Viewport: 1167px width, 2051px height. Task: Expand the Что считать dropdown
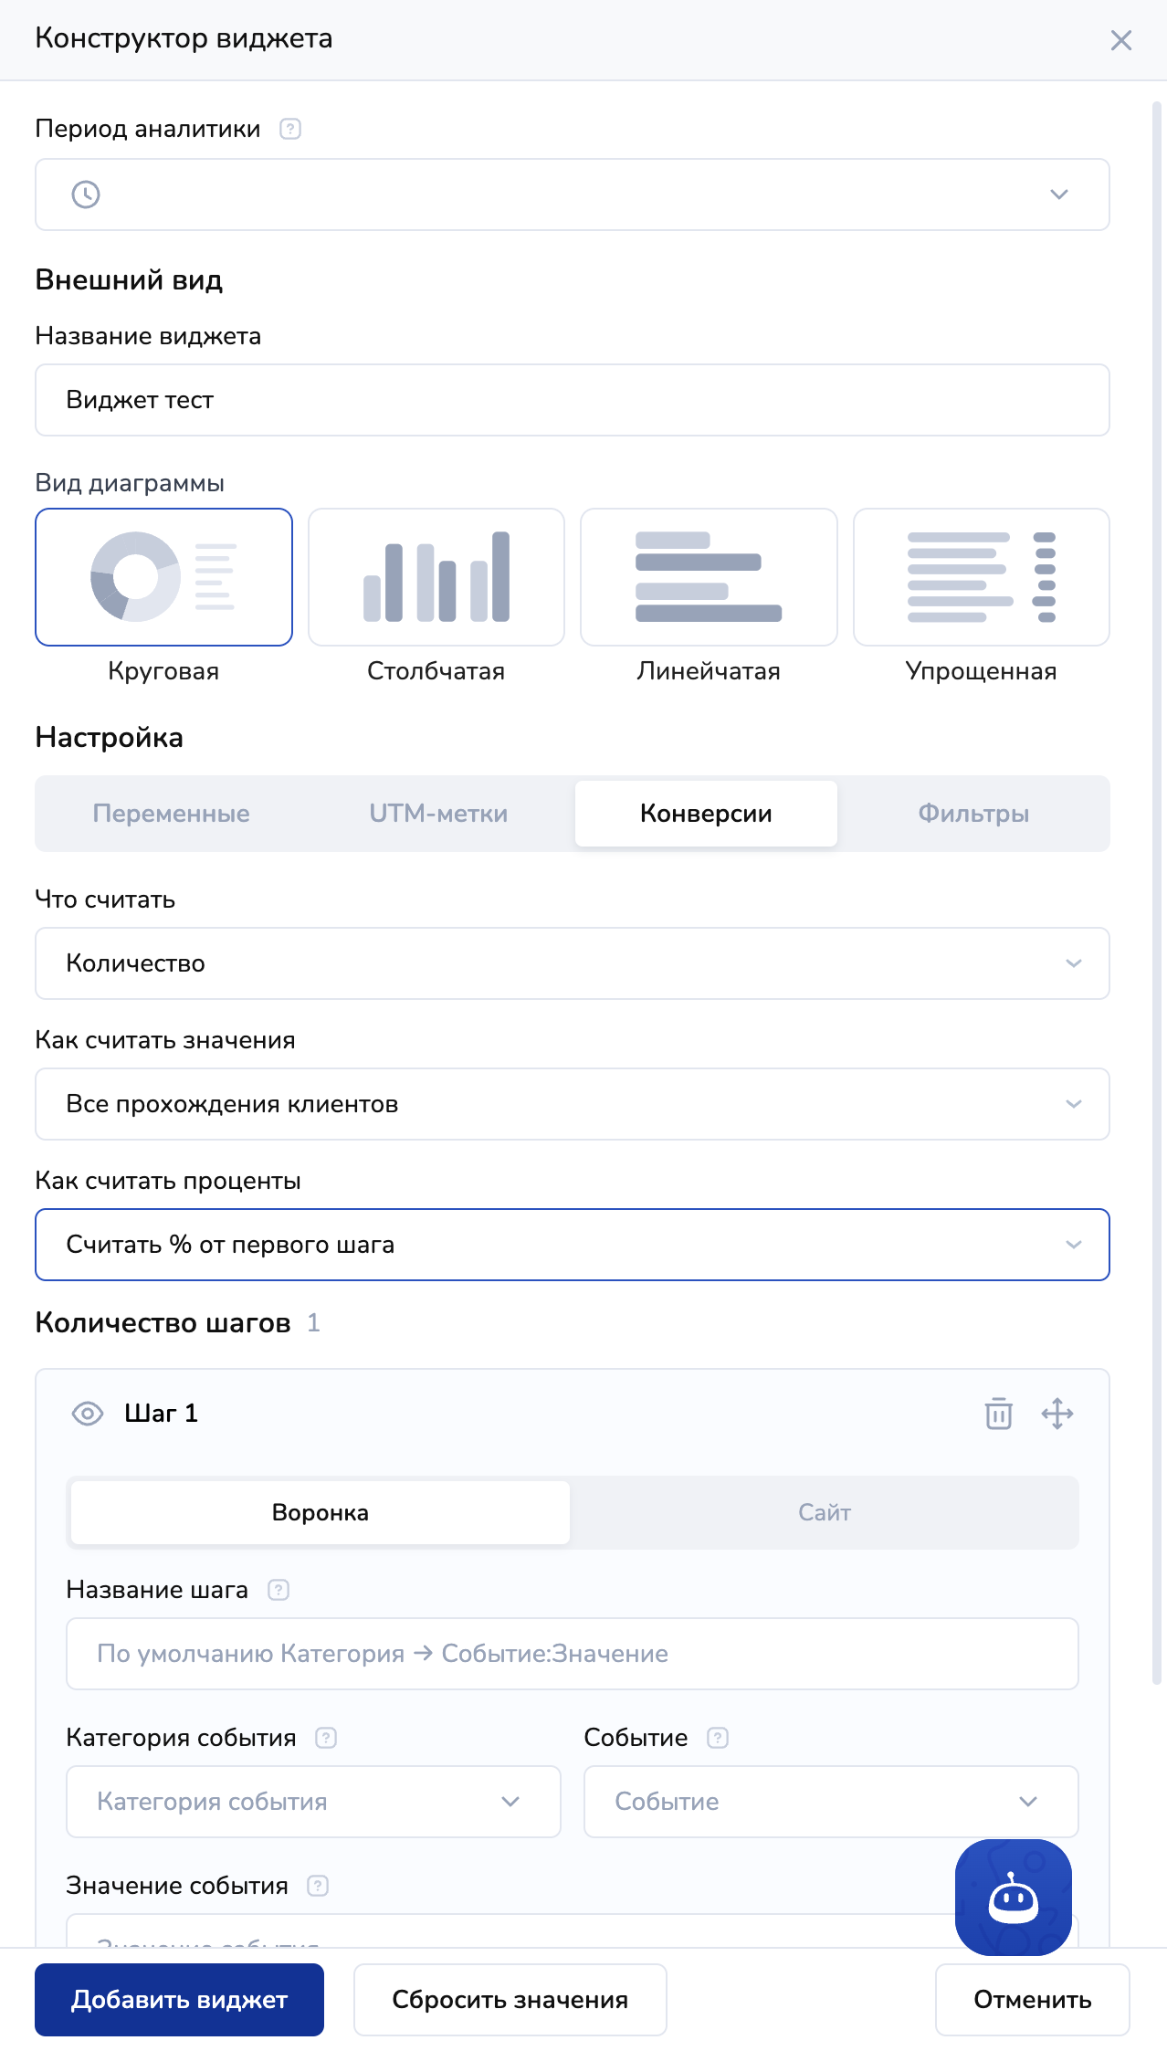tap(572, 963)
